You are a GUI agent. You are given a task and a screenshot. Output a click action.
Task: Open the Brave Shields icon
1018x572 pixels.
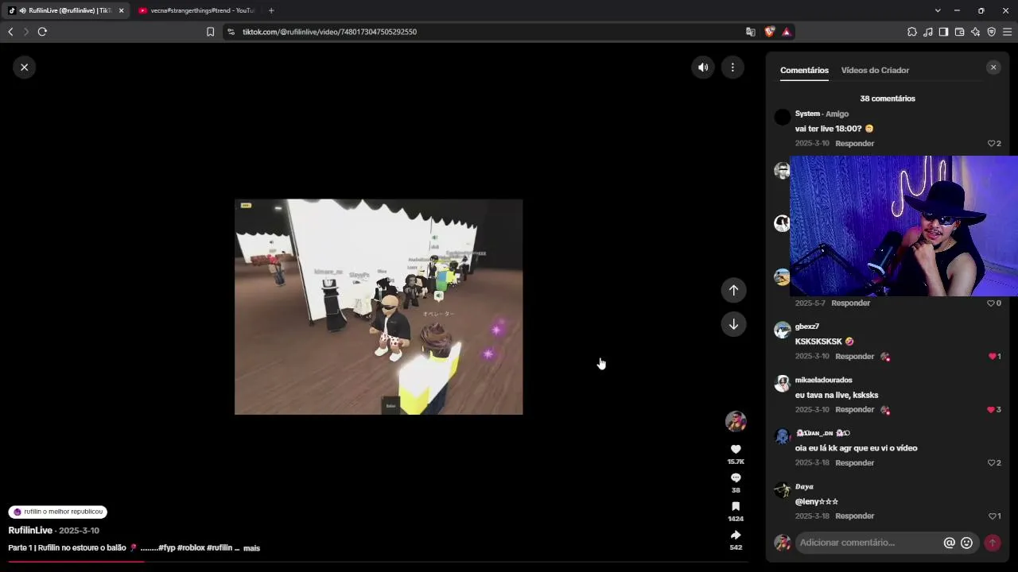point(769,32)
